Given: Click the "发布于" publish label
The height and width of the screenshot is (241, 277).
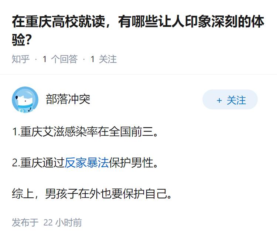Looking at the screenshot, I should click(x=25, y=223).
